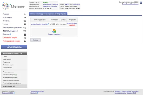Open Партнерская программа menu item

click(x=12, y=28)
